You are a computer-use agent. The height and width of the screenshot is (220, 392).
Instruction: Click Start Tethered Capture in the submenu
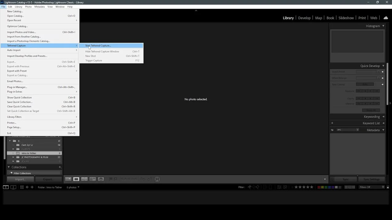pos(111,46)
